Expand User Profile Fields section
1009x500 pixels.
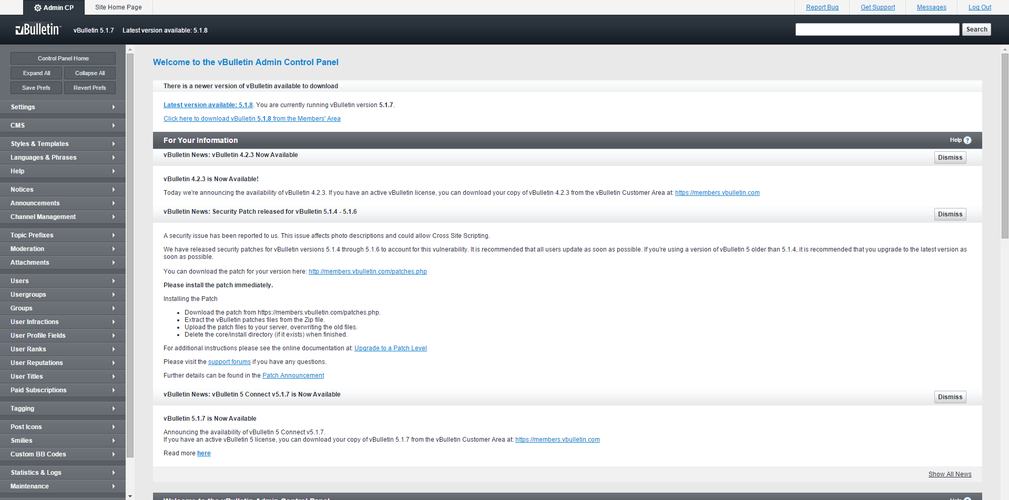point(63,336)
